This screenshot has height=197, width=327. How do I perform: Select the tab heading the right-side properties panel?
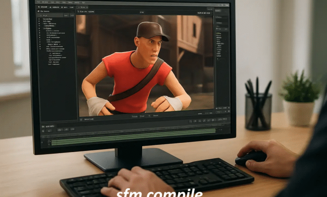pos(218,10)
